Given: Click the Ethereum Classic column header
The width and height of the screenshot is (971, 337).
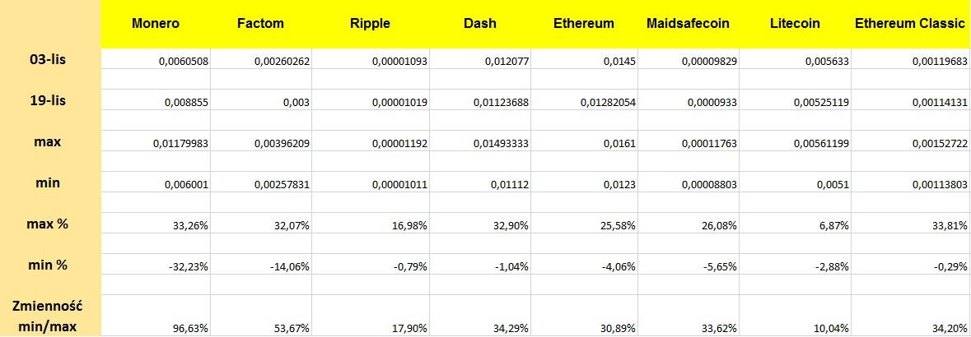Looking at the screenshot, I should pyautogui.click(x=909, y=24).
